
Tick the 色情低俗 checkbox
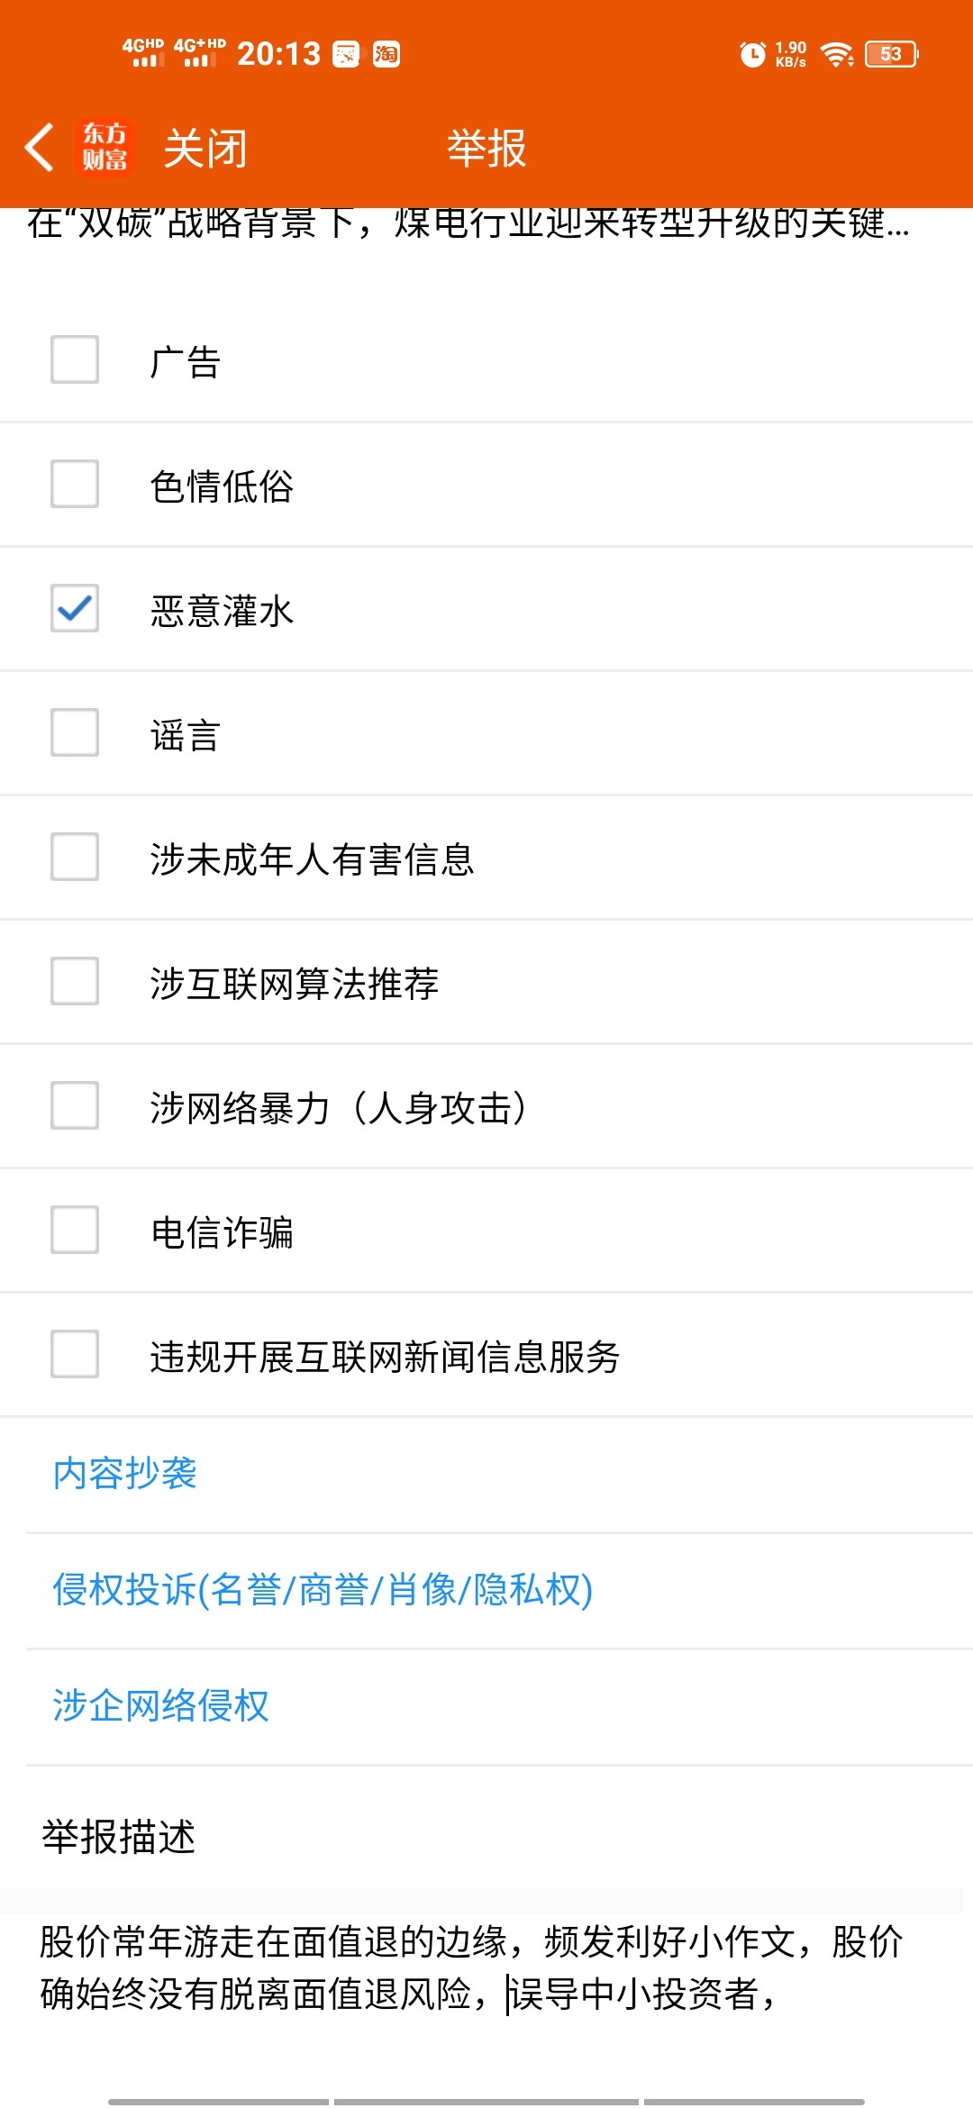pyautogui.click(x=75, y=484)
